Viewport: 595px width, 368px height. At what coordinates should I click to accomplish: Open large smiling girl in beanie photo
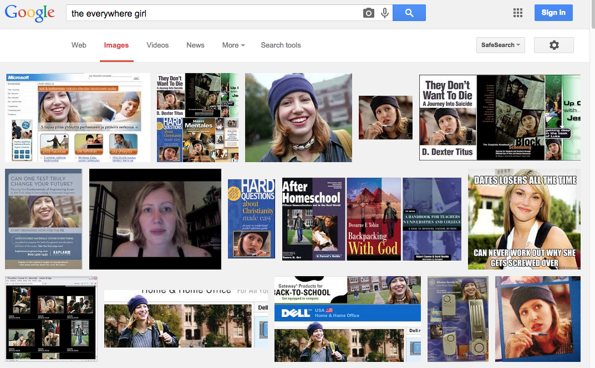pyautogui.click(x=299, y=118)
